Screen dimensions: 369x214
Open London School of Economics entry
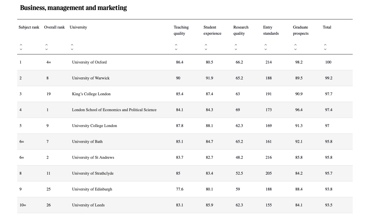(114, 110)
